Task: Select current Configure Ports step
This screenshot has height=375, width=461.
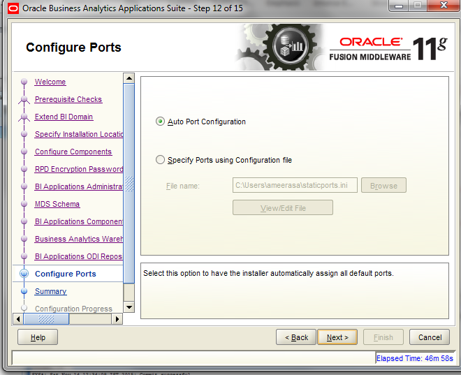Action: tap(65, 274)
